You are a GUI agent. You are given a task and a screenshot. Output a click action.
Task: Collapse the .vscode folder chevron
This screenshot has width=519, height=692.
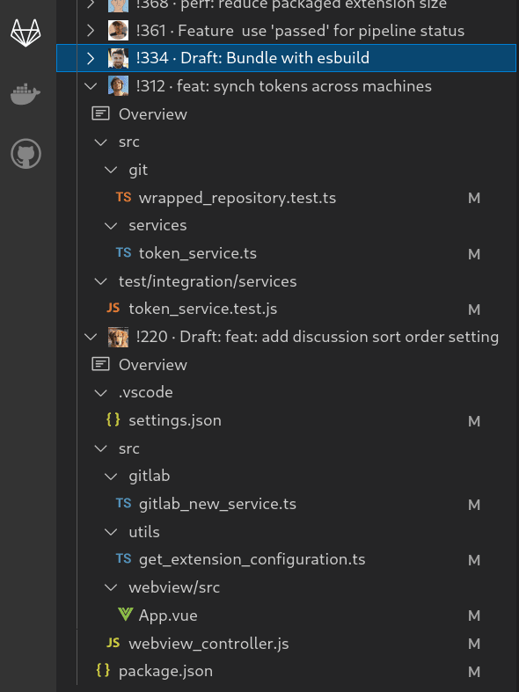coord(101,393)
